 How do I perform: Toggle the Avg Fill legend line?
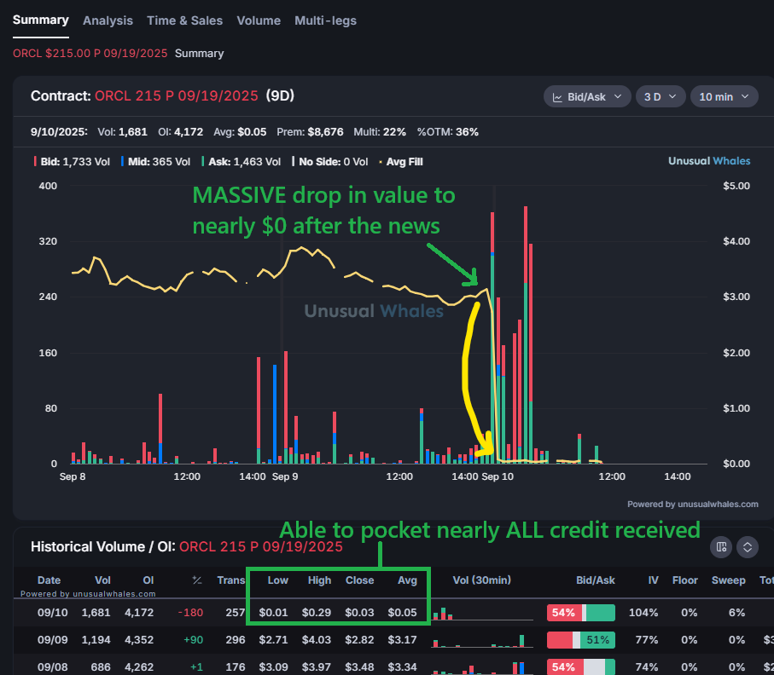(x=401, y=162)
